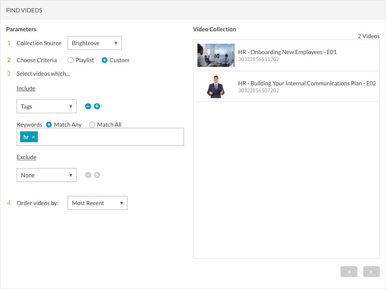This screenshot has width=386, height=289.
Task: Click video ID 30322856511202
Action: [x=259, y=59]
